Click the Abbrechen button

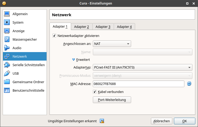(162, 121)
